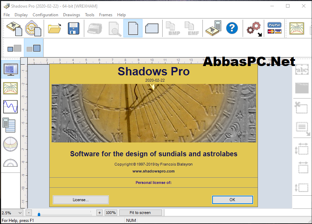Image resolution: width=312 pixels, height=224 pixels.
Task: Open the sine curve graph view
Action: (x=10, y=107)
